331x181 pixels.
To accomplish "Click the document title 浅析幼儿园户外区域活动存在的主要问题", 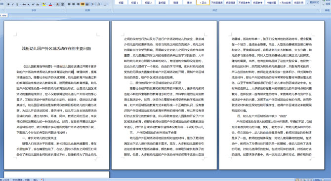I will click(57, 49).
